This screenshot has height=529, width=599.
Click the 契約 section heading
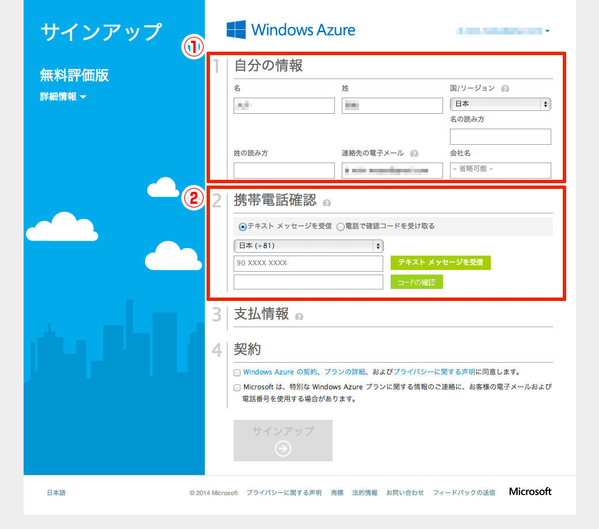pos(247,349)
